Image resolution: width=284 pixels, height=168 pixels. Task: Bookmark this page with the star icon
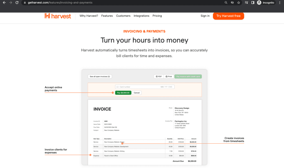pos(239,2)
